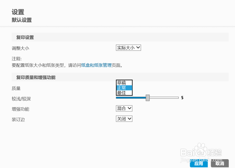The width and height of the screenshot is (235, 168).
Task: Select 草稿 quality option in list
Action: click(124, 83)
